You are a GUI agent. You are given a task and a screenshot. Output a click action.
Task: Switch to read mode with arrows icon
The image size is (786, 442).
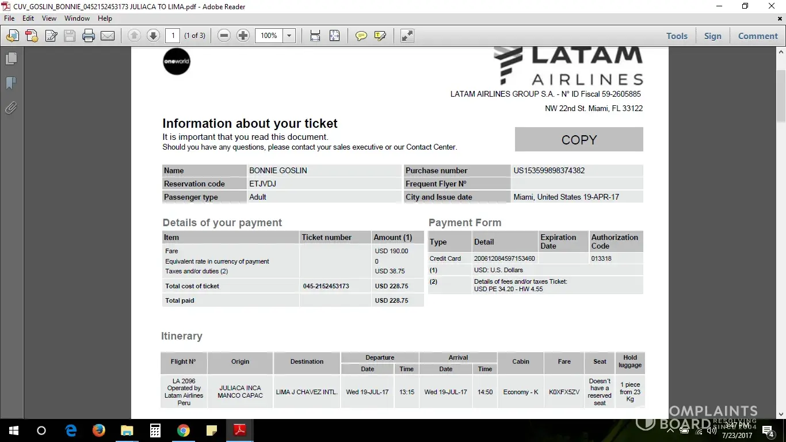coord(407,36)
